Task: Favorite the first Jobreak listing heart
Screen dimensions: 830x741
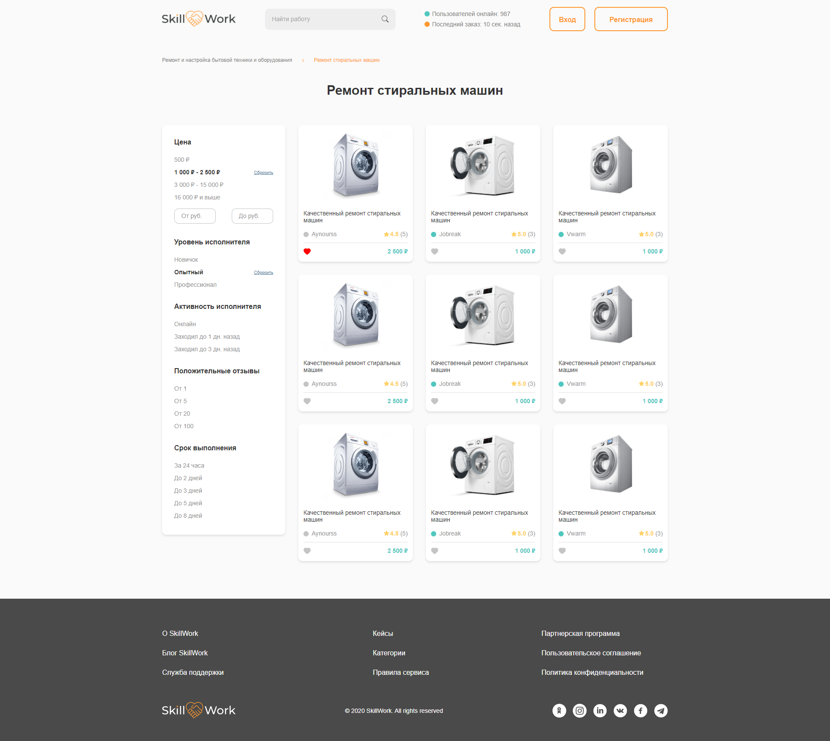Action: (435, 251)
